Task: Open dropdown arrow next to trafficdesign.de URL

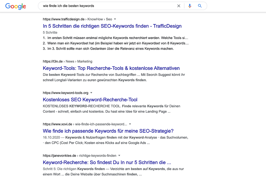Action: [115, 19]
